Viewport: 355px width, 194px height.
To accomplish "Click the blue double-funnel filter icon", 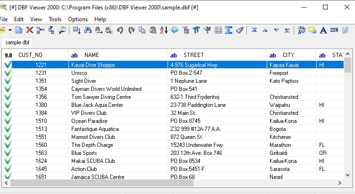I will 196,30.
